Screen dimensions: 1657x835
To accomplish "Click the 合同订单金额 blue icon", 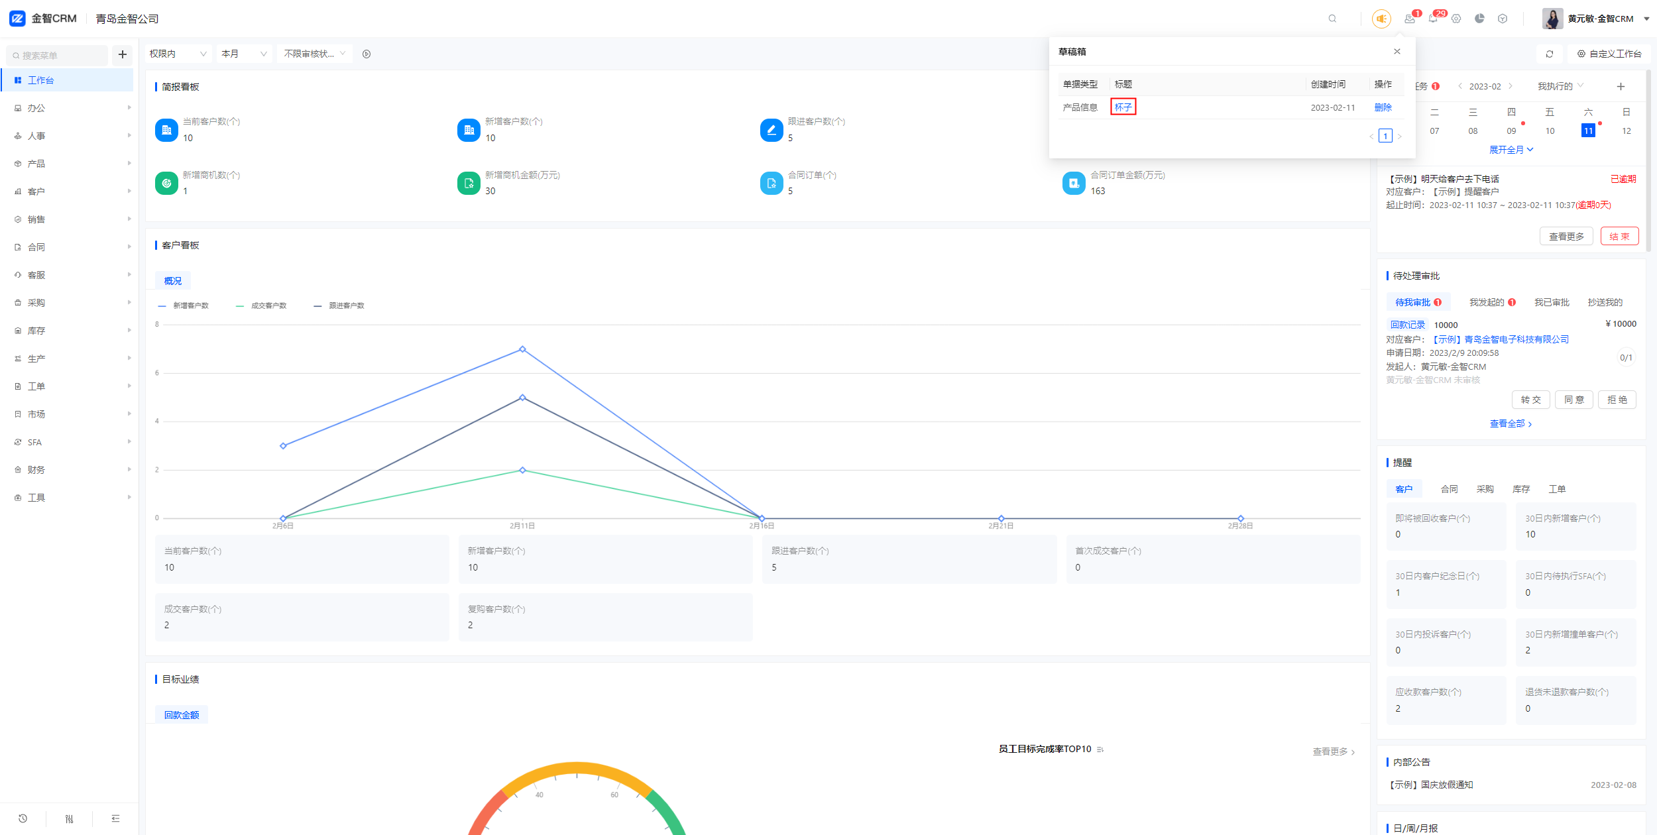I will coord(1074,183).
